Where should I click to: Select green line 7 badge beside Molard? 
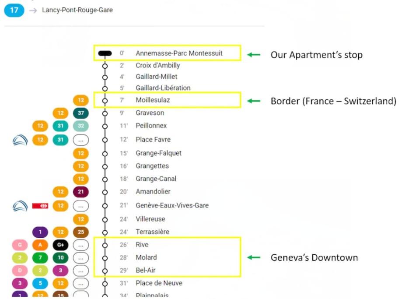[40, 258]
